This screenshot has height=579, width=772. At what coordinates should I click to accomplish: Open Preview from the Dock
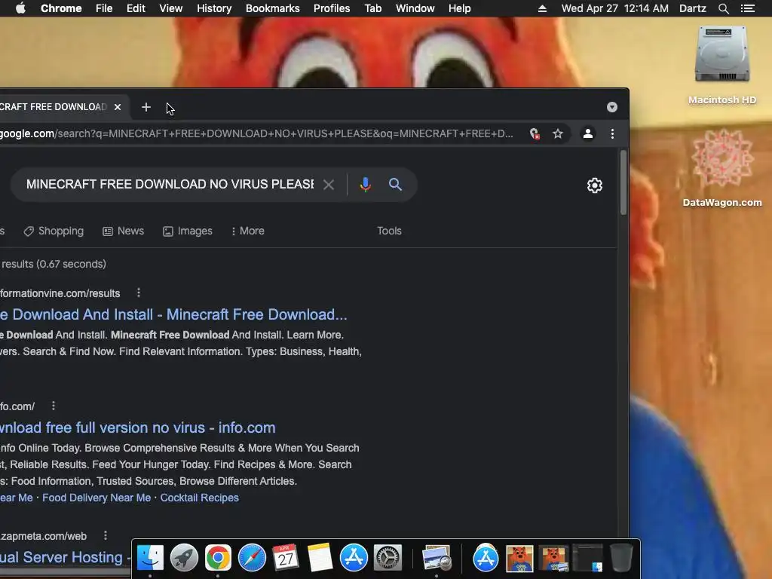437,558
